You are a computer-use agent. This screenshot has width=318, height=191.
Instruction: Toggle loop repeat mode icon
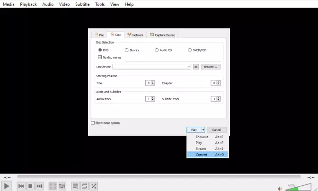tap(85, 186)
